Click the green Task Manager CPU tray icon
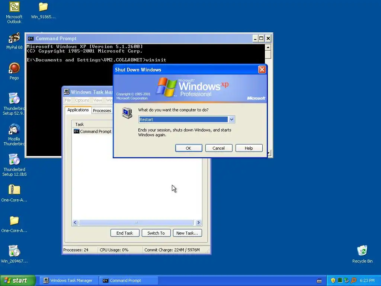 point(340,280)
